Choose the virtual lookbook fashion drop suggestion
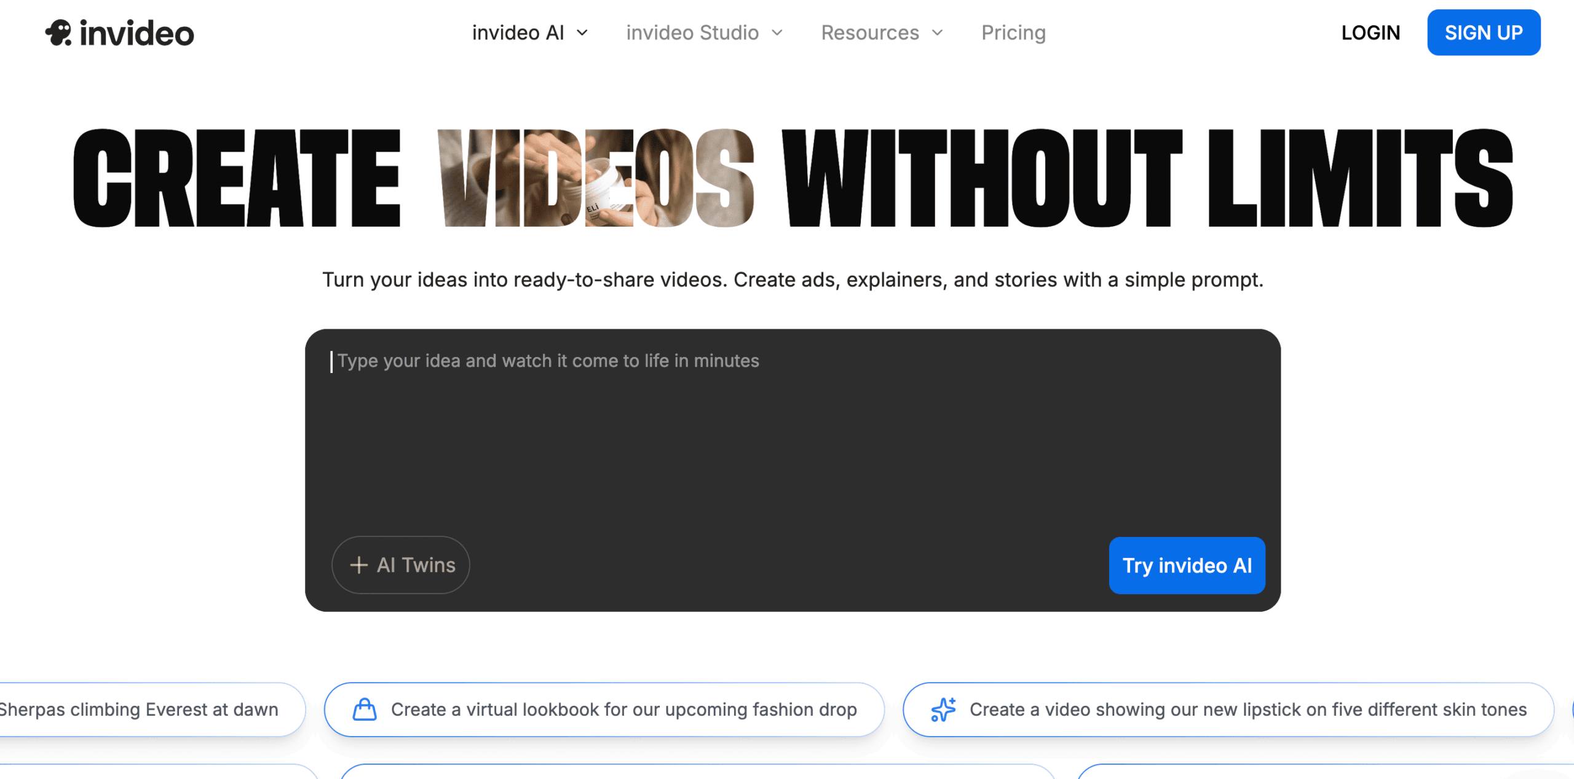The image size is (1574, 779). pyautogui.click(x=604, y=710)
